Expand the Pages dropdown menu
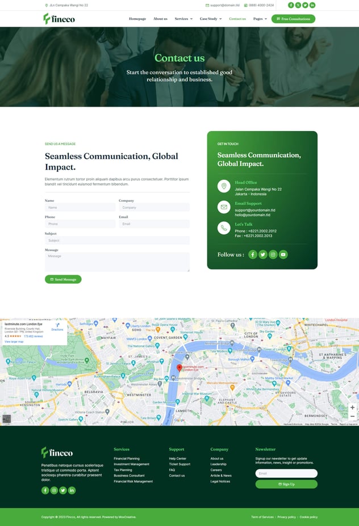 (260, 19)
